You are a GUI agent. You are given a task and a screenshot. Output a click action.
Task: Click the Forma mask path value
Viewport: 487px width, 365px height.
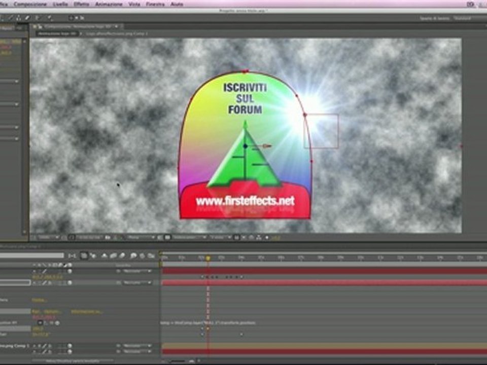point(39,300)
